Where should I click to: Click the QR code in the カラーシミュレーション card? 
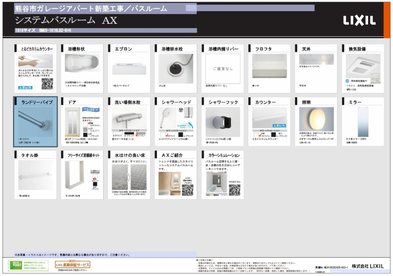pyautogui.click(x=234, y=190)
